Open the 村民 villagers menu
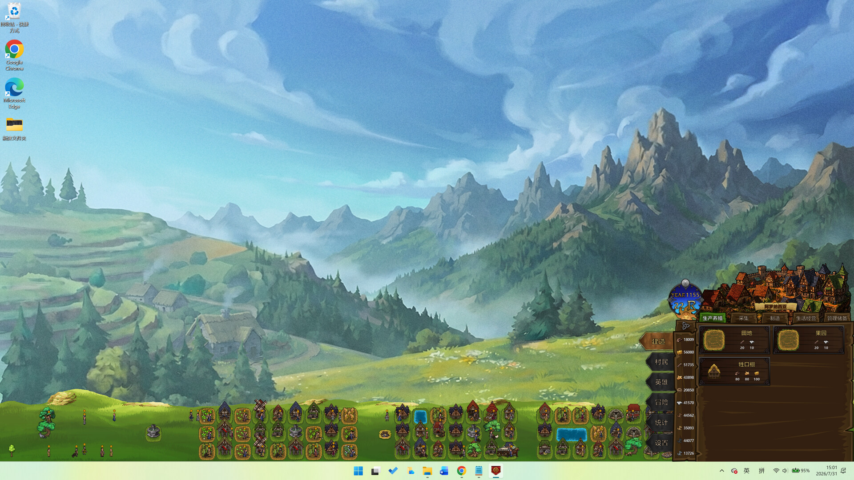Screen dimensions: 854x480 coord(661,362)
